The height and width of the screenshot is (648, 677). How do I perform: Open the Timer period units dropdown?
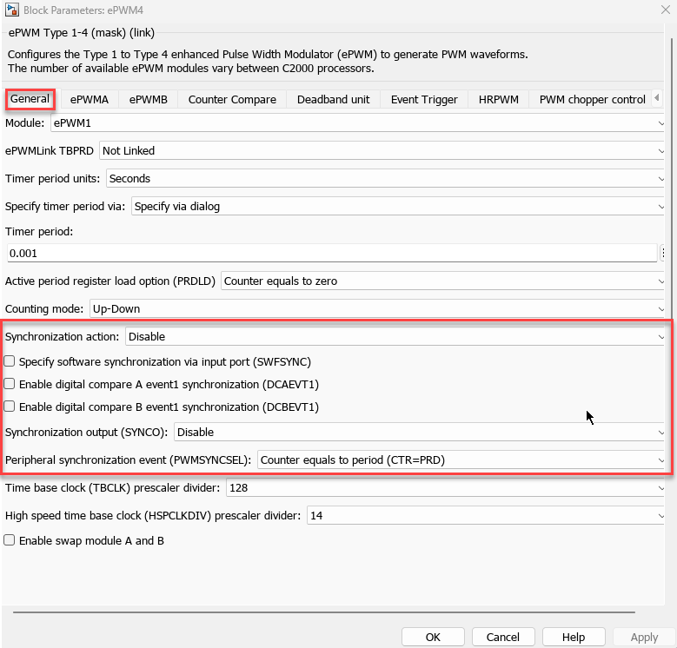(x=385, y=179)
